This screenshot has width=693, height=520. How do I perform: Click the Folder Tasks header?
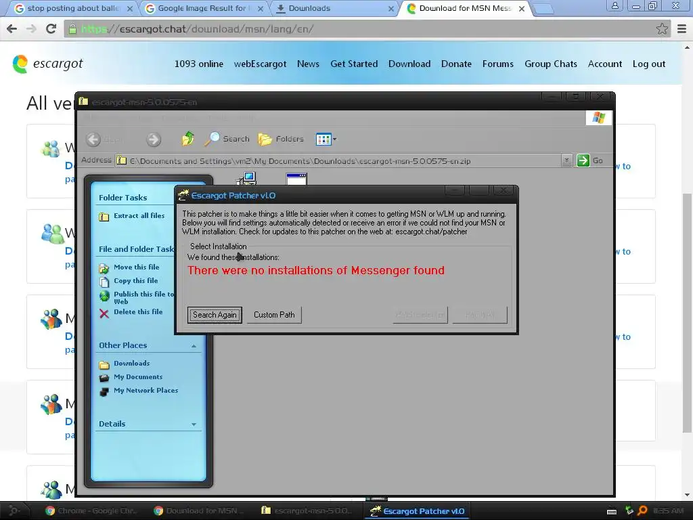[x=123, y=198]
